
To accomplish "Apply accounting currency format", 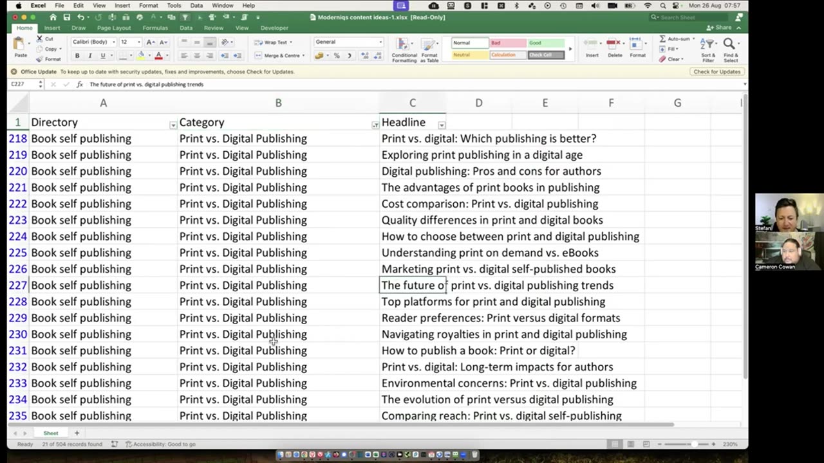I will tap(319, 56).
